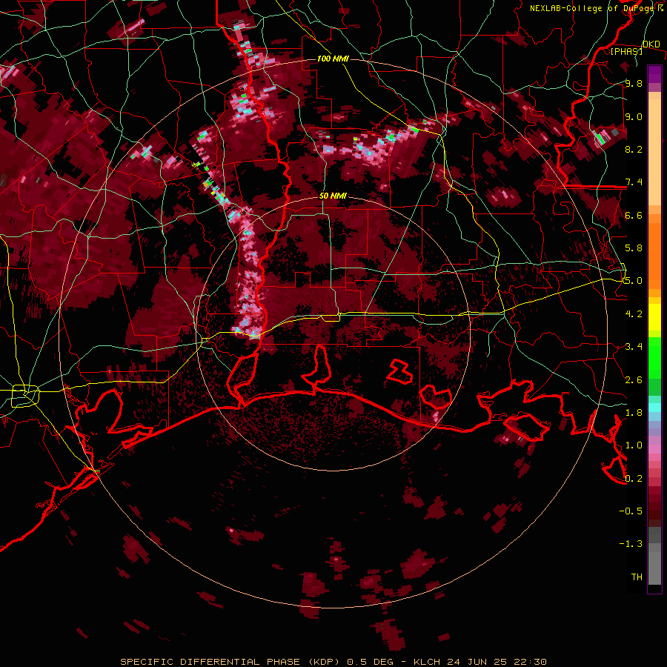Select the 3.4 legend value
This screenshot has width=667, height=667.
coord(634,347)
